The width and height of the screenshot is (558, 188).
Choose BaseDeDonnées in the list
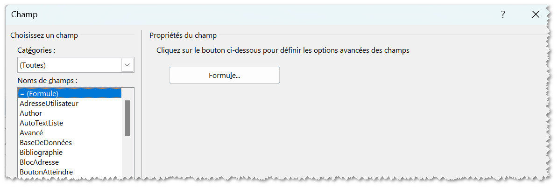46,142
